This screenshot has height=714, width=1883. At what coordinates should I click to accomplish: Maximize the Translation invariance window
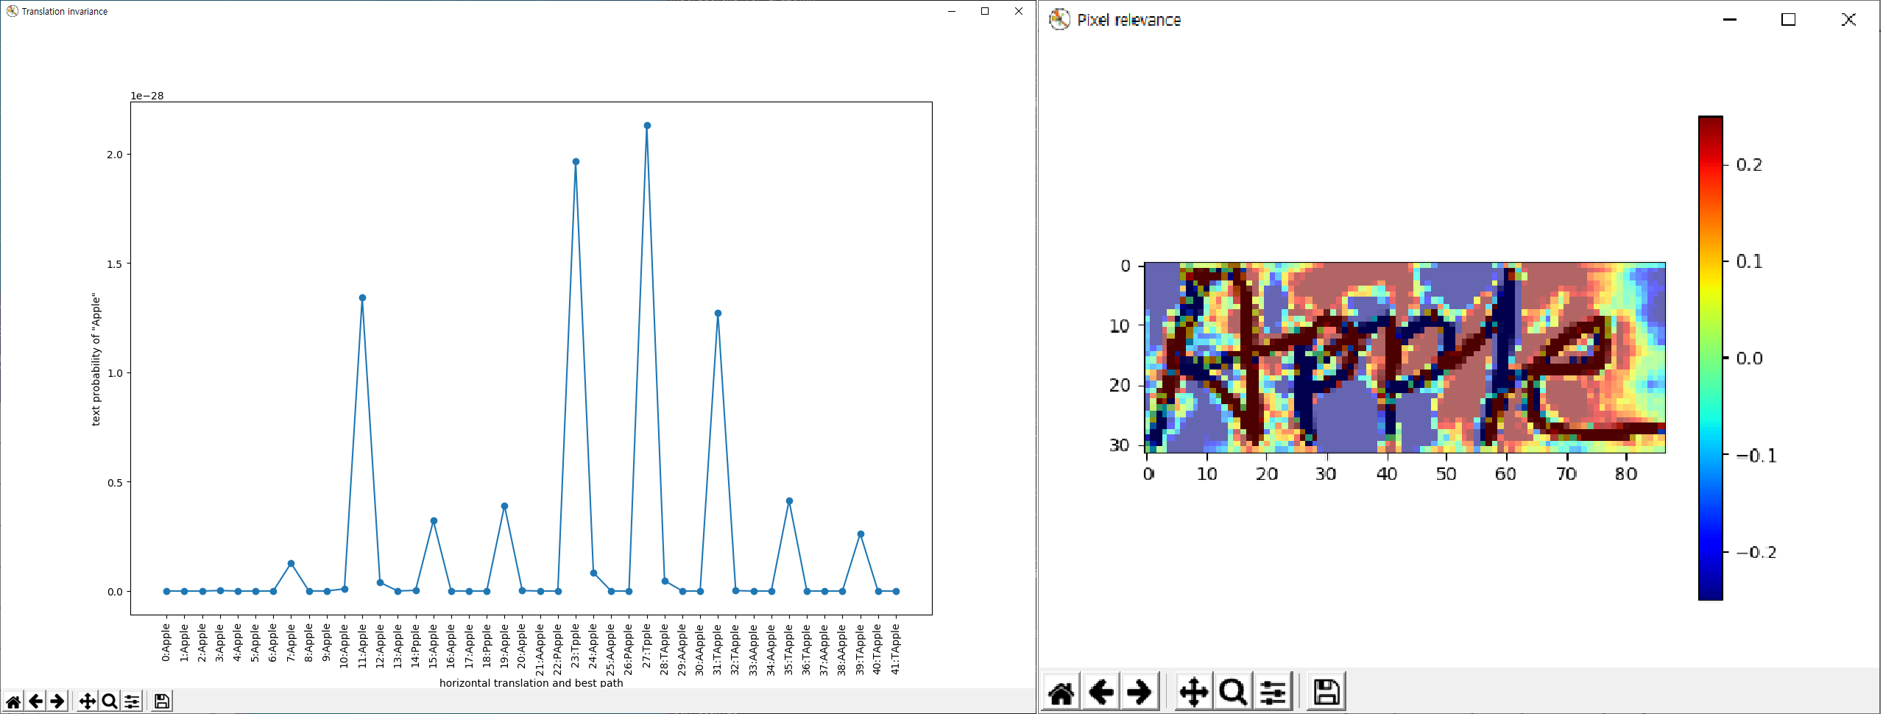point(985,11)
